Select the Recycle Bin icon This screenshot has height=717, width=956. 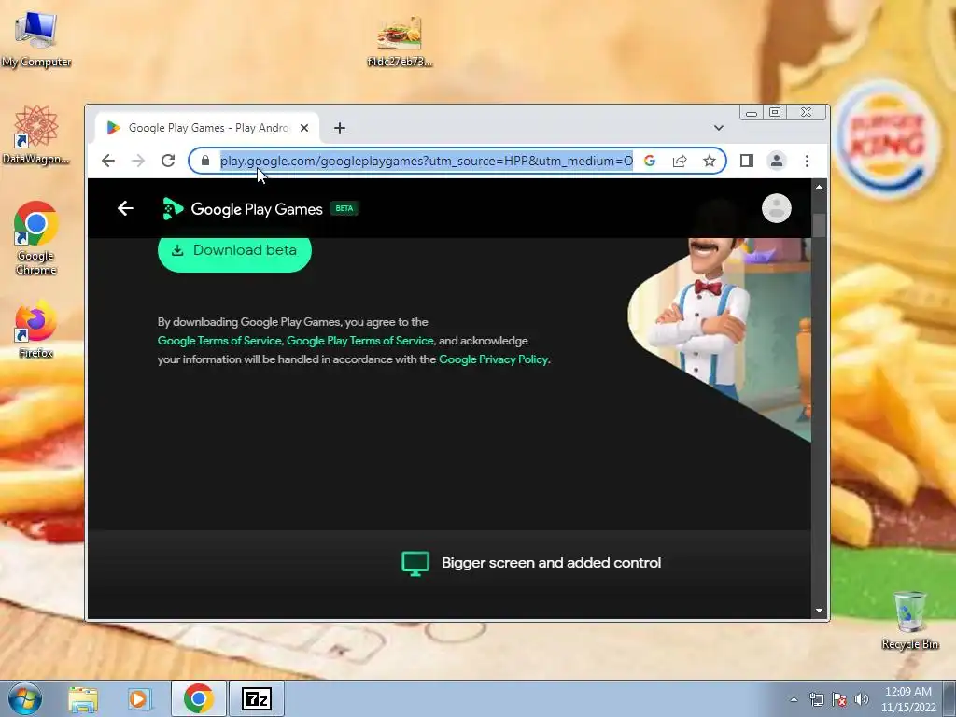(x=909, y=620)
